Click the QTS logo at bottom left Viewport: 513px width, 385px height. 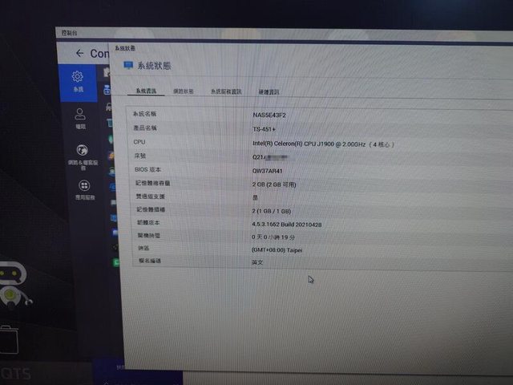click(x=18, y=374)
